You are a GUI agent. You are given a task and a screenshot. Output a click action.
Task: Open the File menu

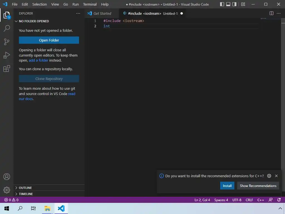tap(14, 4)
